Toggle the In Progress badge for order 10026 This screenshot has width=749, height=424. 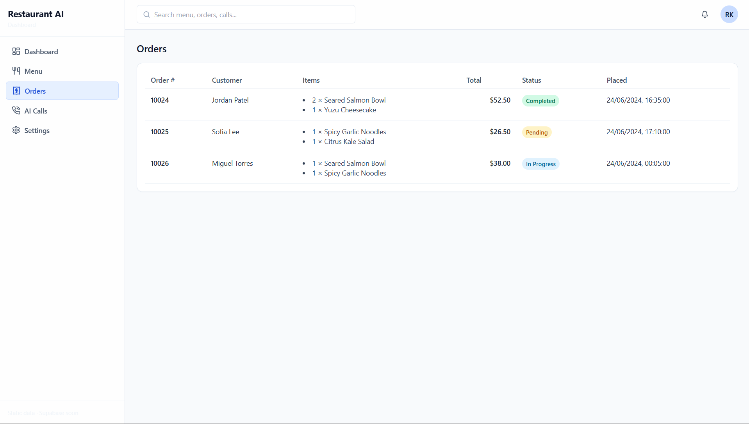tap(540, 164)
